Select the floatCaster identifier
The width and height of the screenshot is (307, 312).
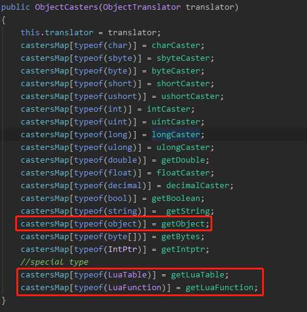[x=183, y=173]
